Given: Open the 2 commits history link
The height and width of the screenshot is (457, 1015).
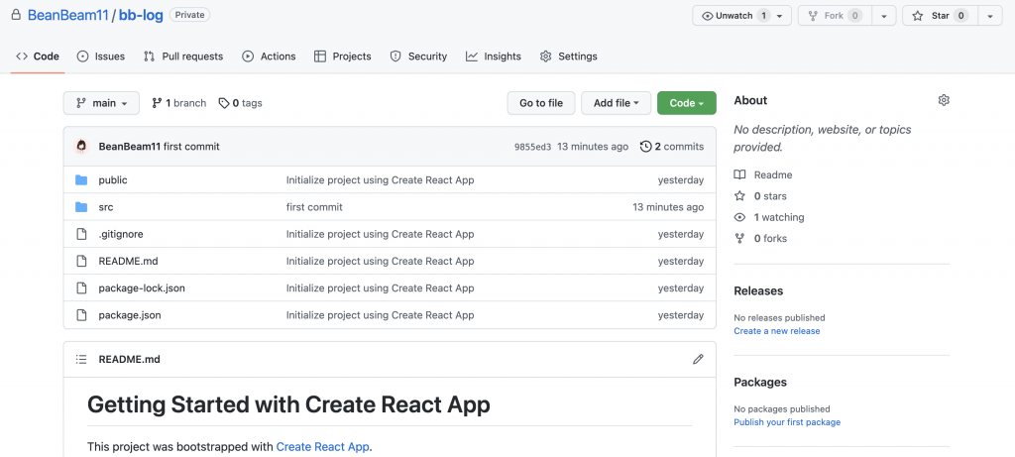Looking at the screenshot, I should (x=672, y=147).
